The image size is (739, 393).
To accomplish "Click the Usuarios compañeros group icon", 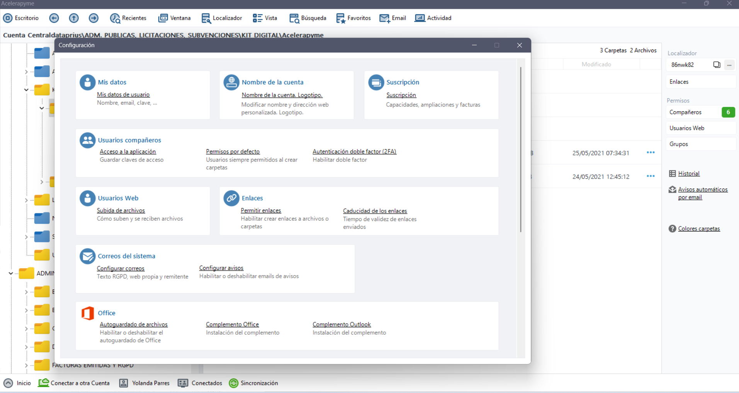I will pyautogui.click(x=88, y=140).
